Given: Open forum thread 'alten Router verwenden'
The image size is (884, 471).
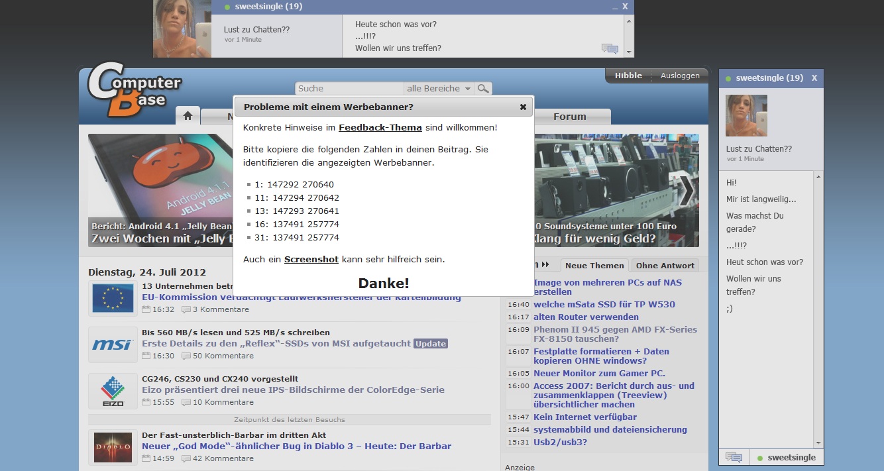Looking at the screenshot, I should click(586, 317).
